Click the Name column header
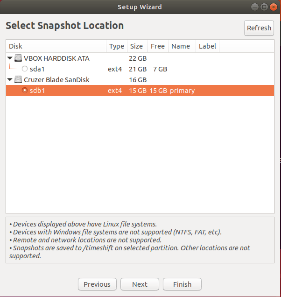Viewport: 281px width, 297px height. (181, 46)
